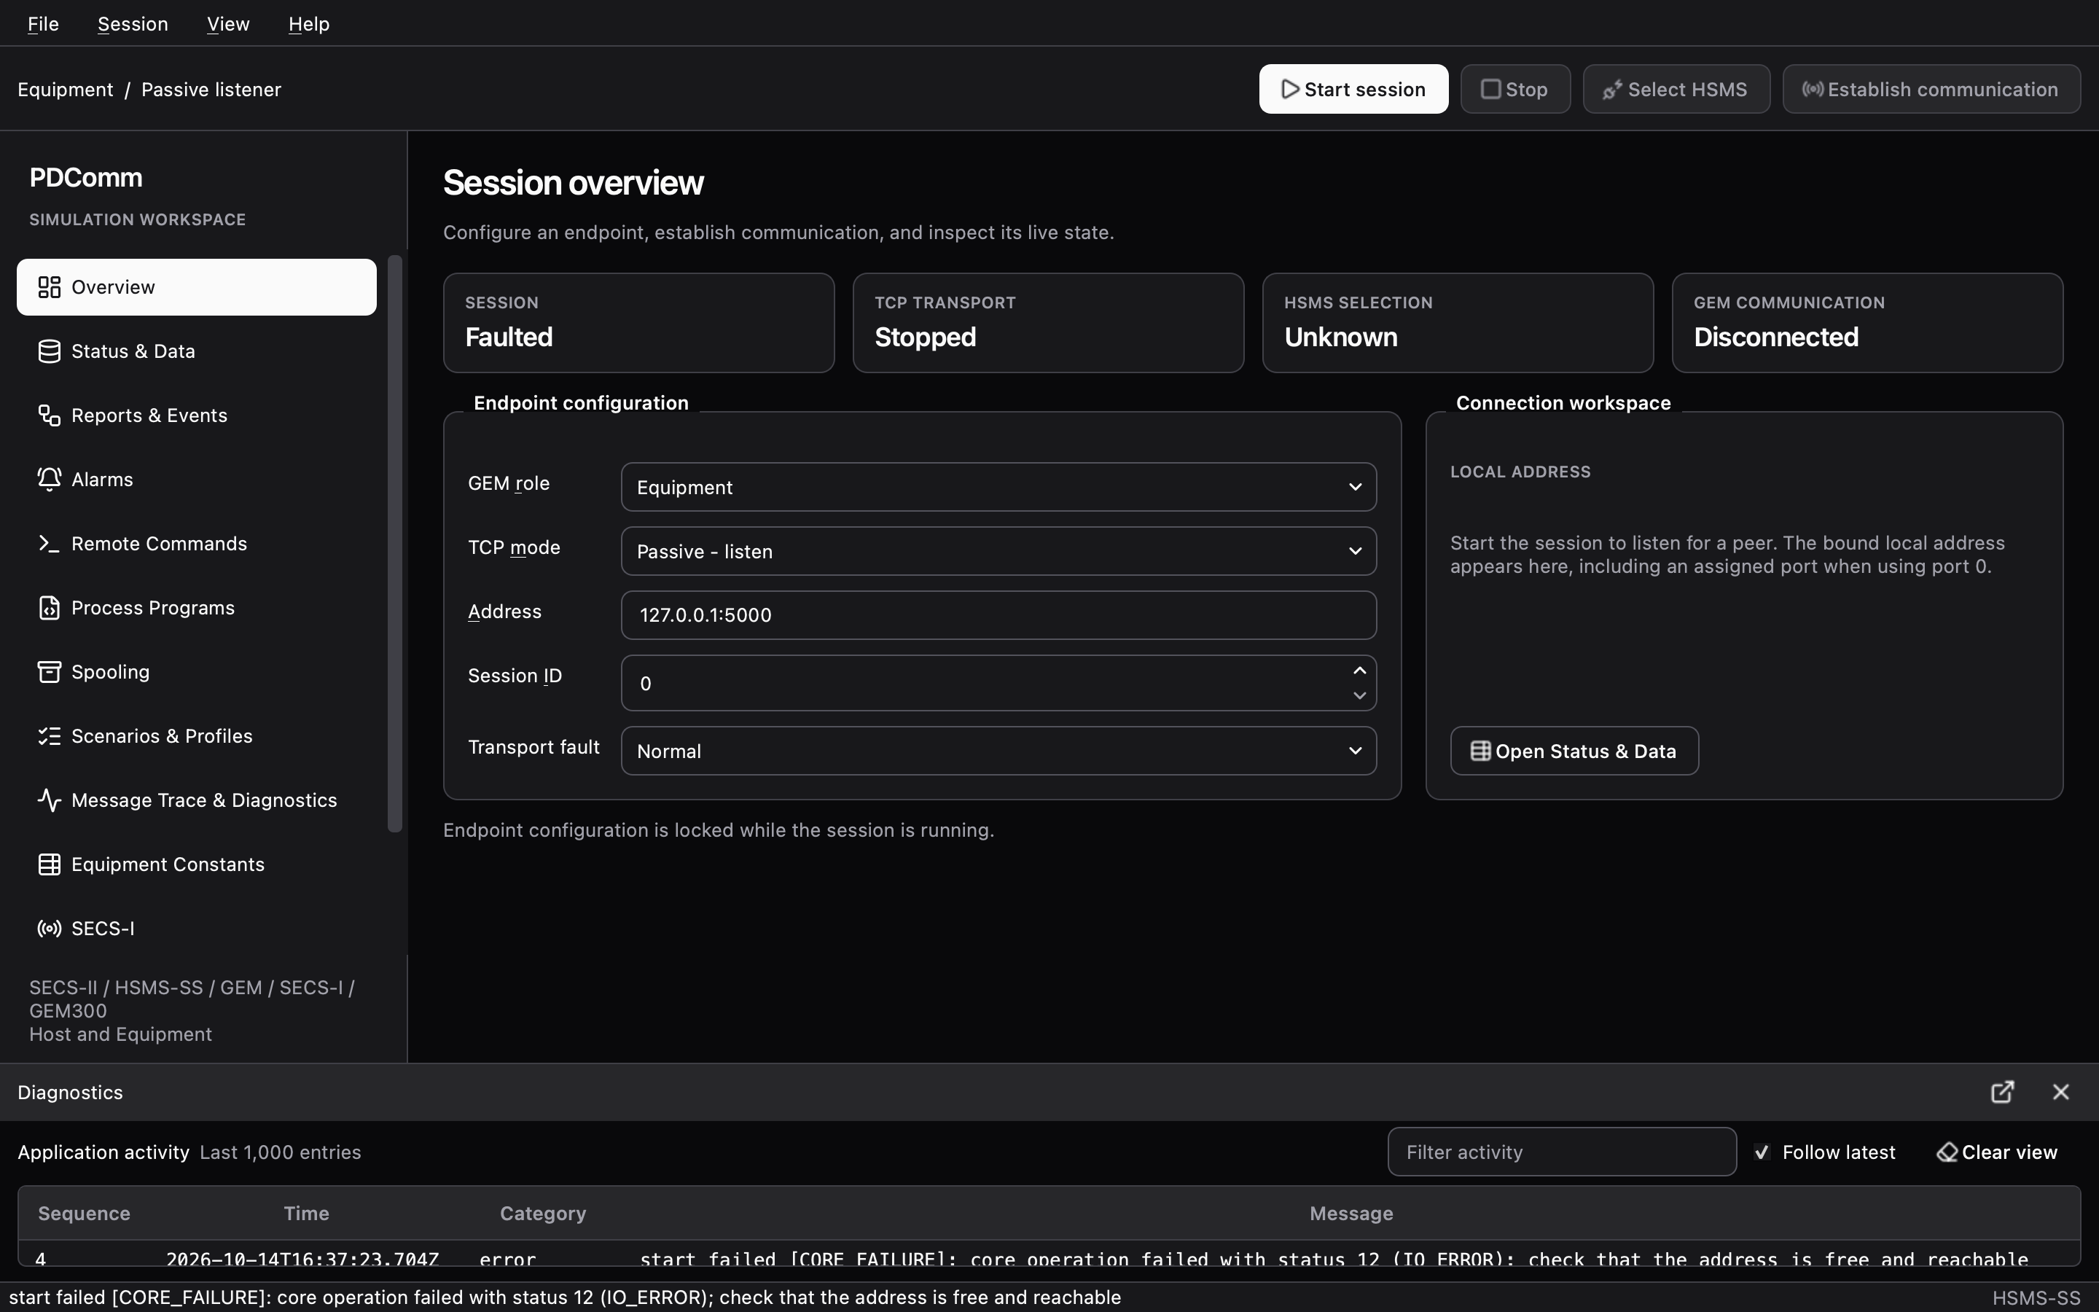Click the Category column header
The width and height of the screenshot is (2099, 1312).
coord(543,1214)
